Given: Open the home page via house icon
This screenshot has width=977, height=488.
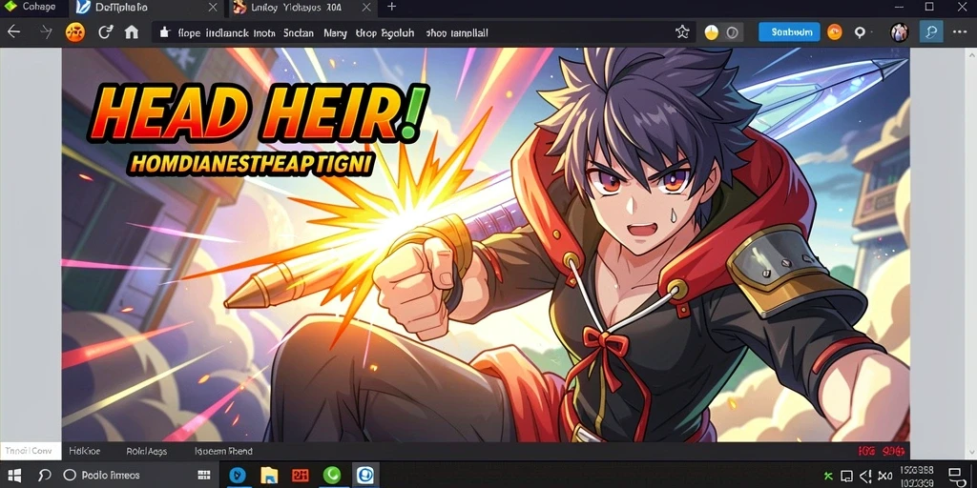Looking at the screenshot, I should click(x=132, y=31).
